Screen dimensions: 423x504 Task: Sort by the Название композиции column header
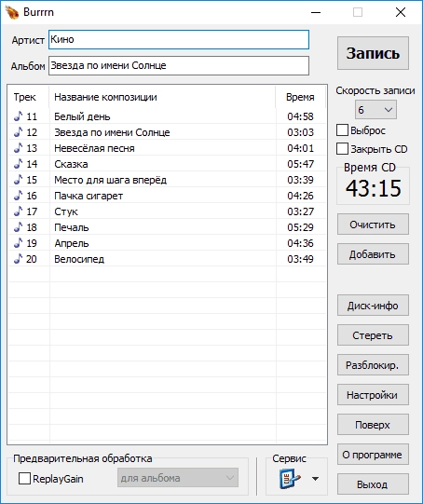(x=162, y=97)
